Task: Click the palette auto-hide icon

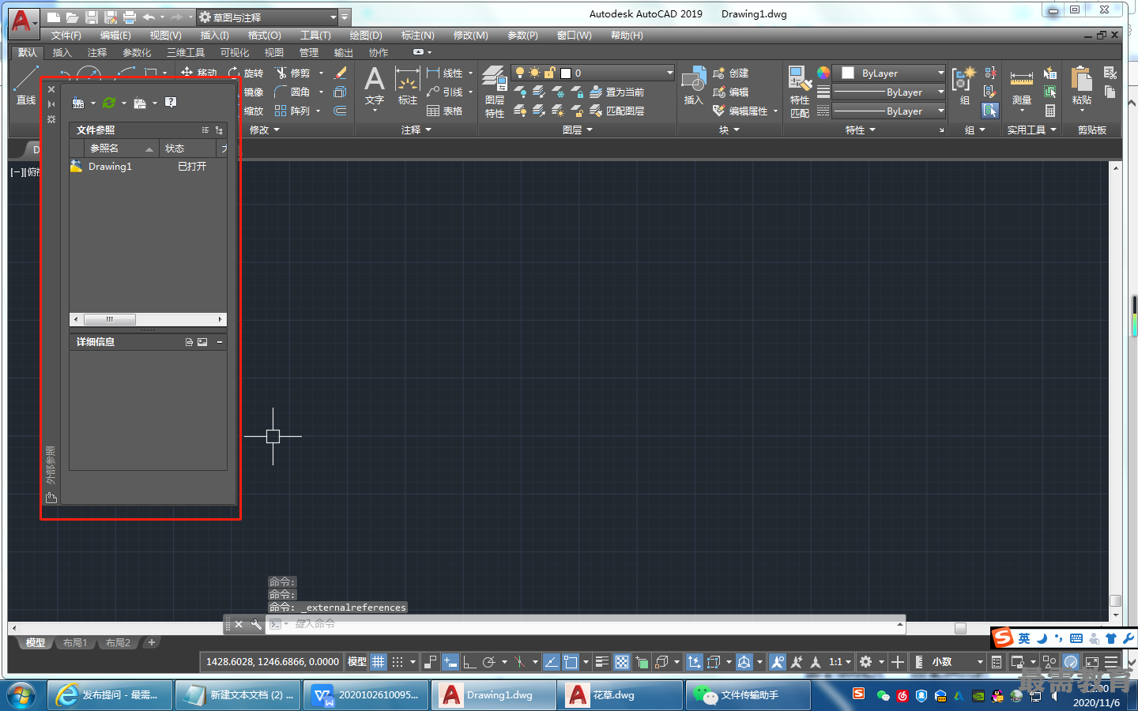Action: pos(51,104)
